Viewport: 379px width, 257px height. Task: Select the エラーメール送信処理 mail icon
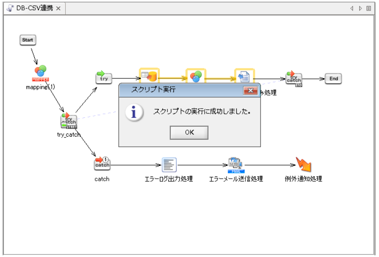click(234, 162)
